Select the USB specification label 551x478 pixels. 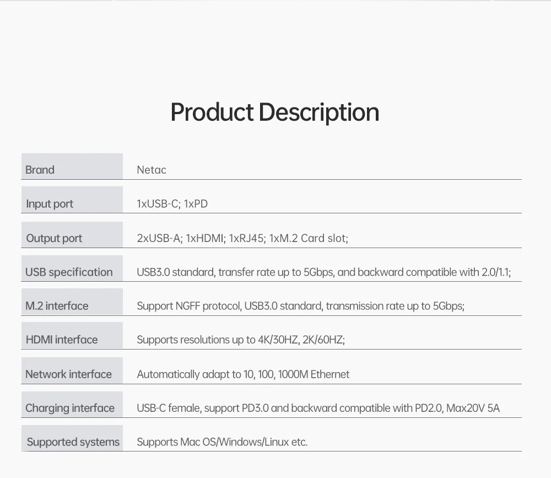pyautogui.click(x=69, y=272)
